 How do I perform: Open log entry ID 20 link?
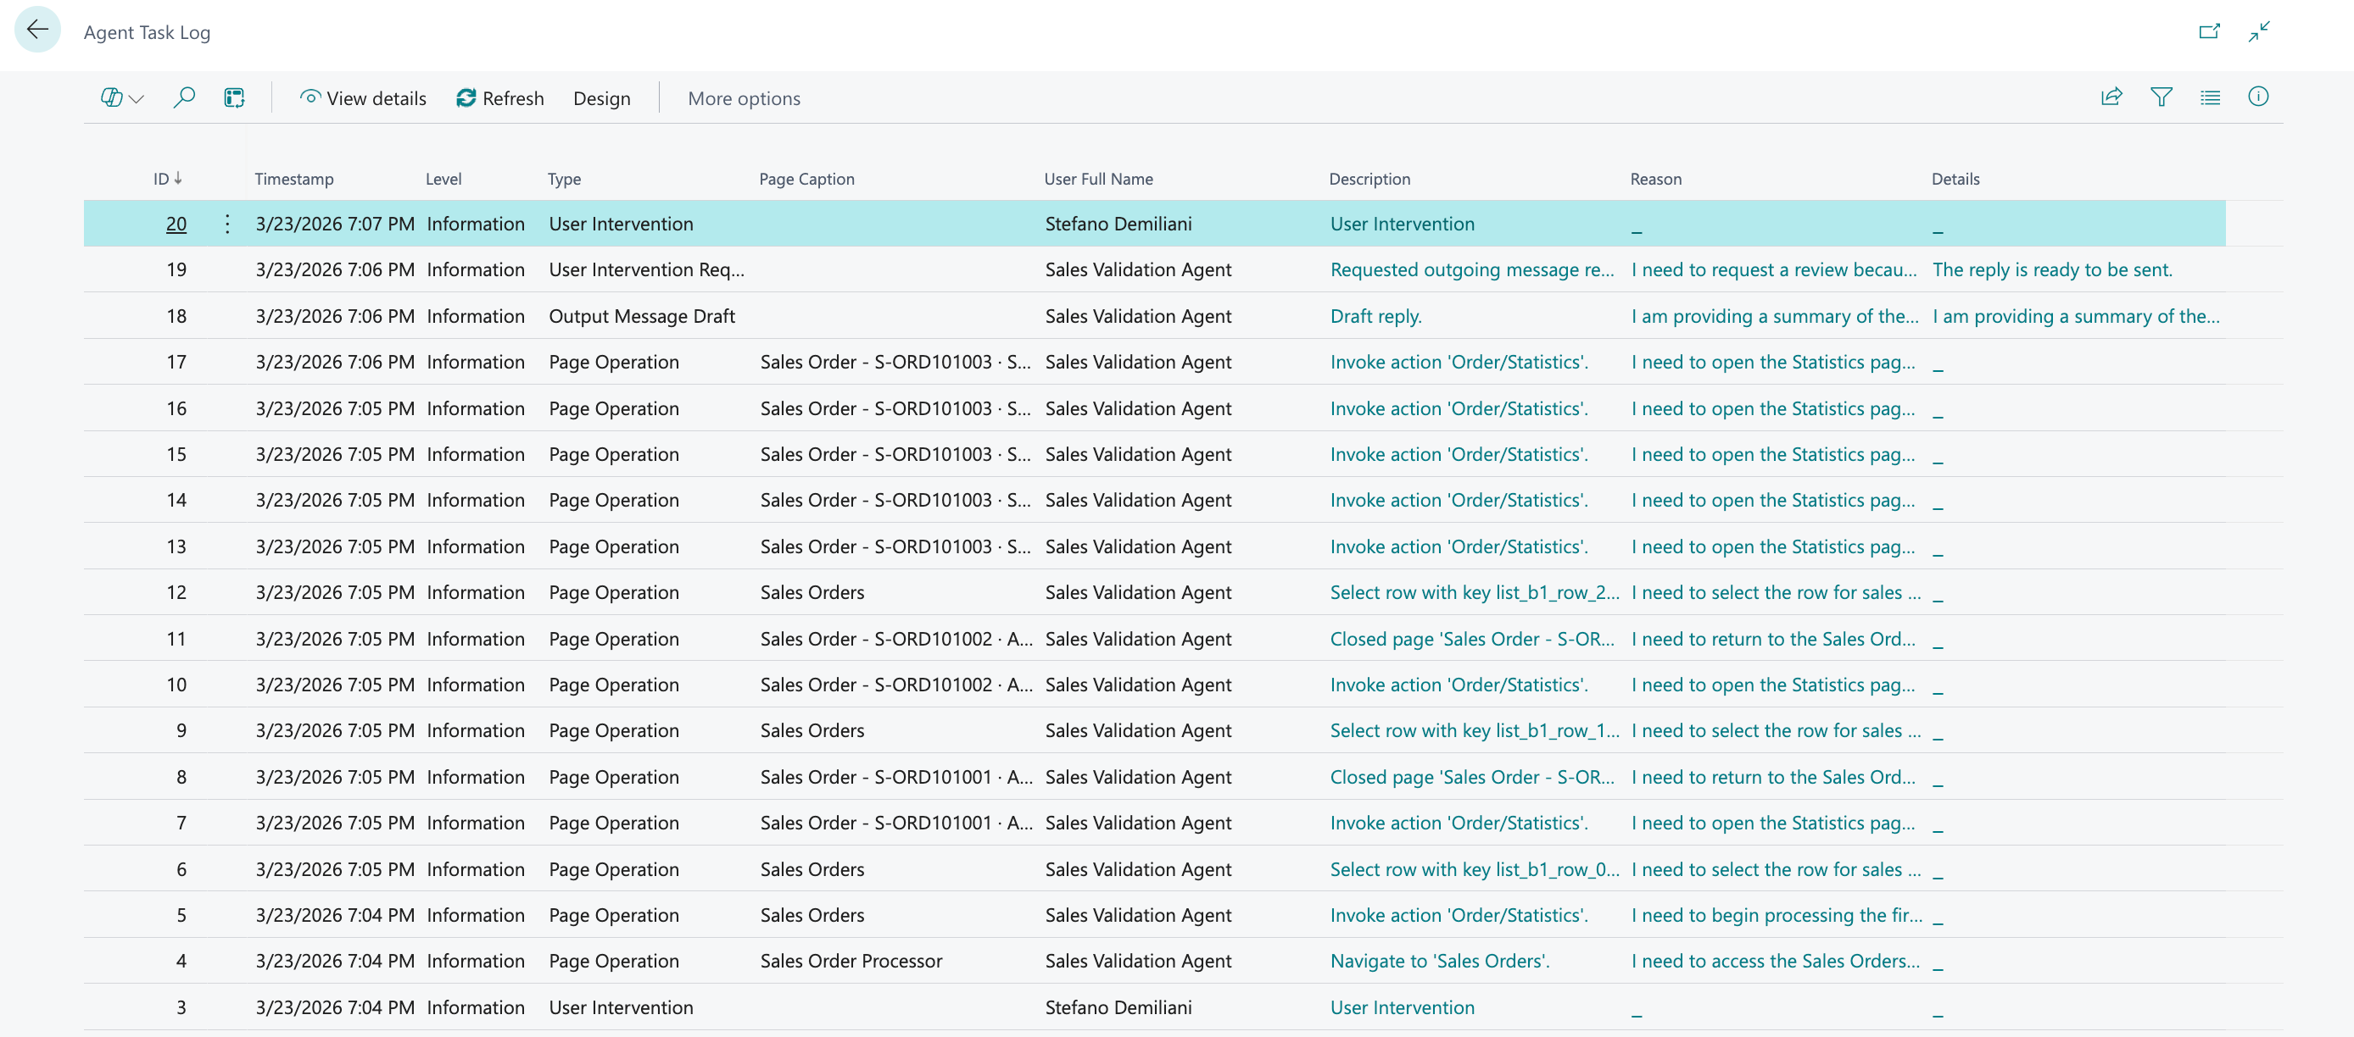click(x=176, y=224)
